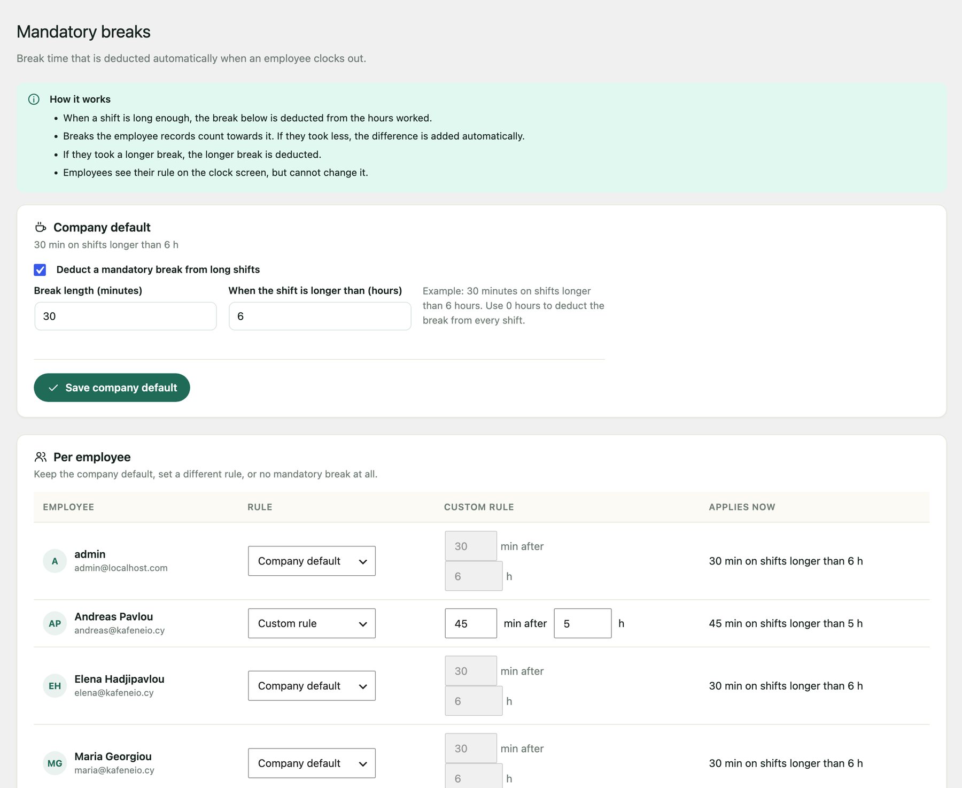The image size is (962, 788).
Task: Uncheck Deduct a mandatory break from long shifts
Action: (x=40, y=270)
